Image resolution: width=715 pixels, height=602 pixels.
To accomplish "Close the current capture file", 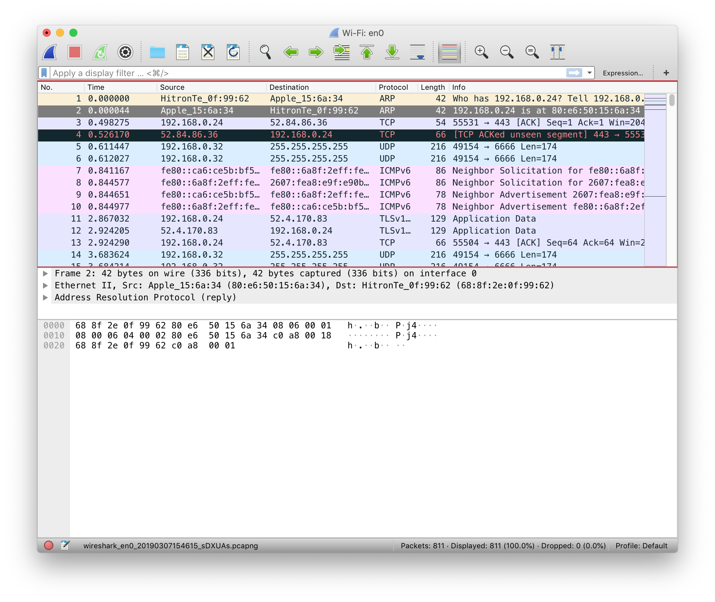I will [208, 52].
